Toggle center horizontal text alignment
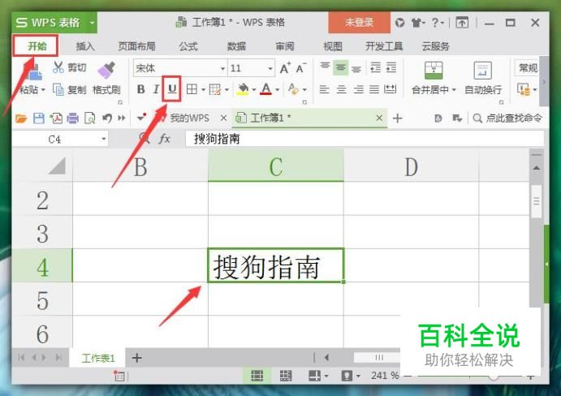Viewport: 561px width, 396px height. click(x=341, y=89)
